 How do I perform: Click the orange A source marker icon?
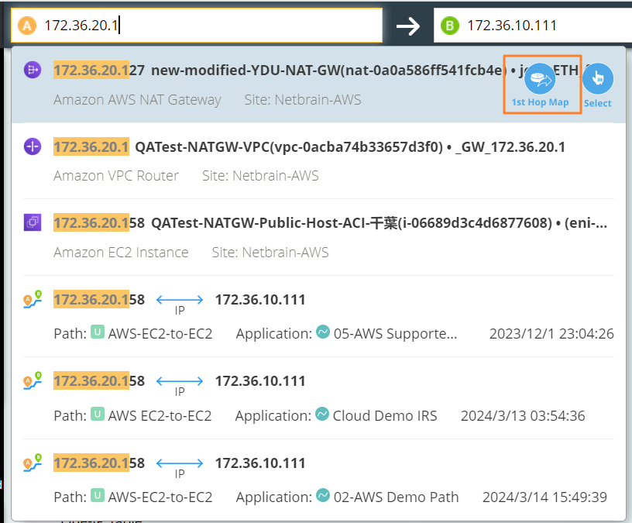pyautogui.click(x=27, y=26)
